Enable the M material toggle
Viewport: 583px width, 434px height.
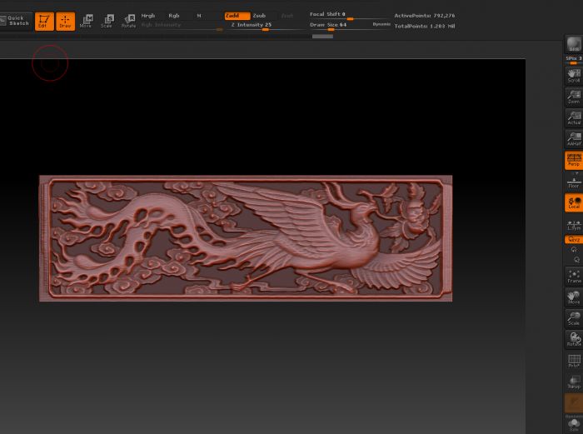199,16
